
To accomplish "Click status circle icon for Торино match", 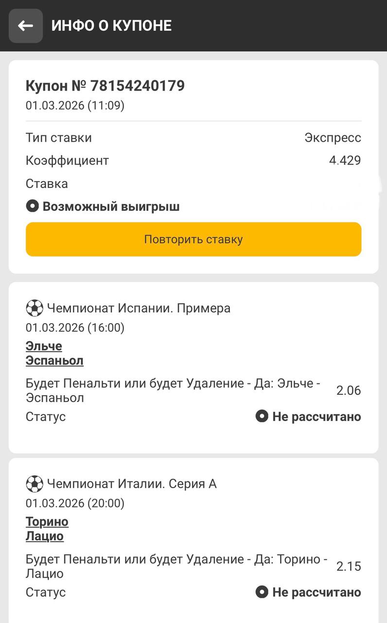I will (262, 592).
